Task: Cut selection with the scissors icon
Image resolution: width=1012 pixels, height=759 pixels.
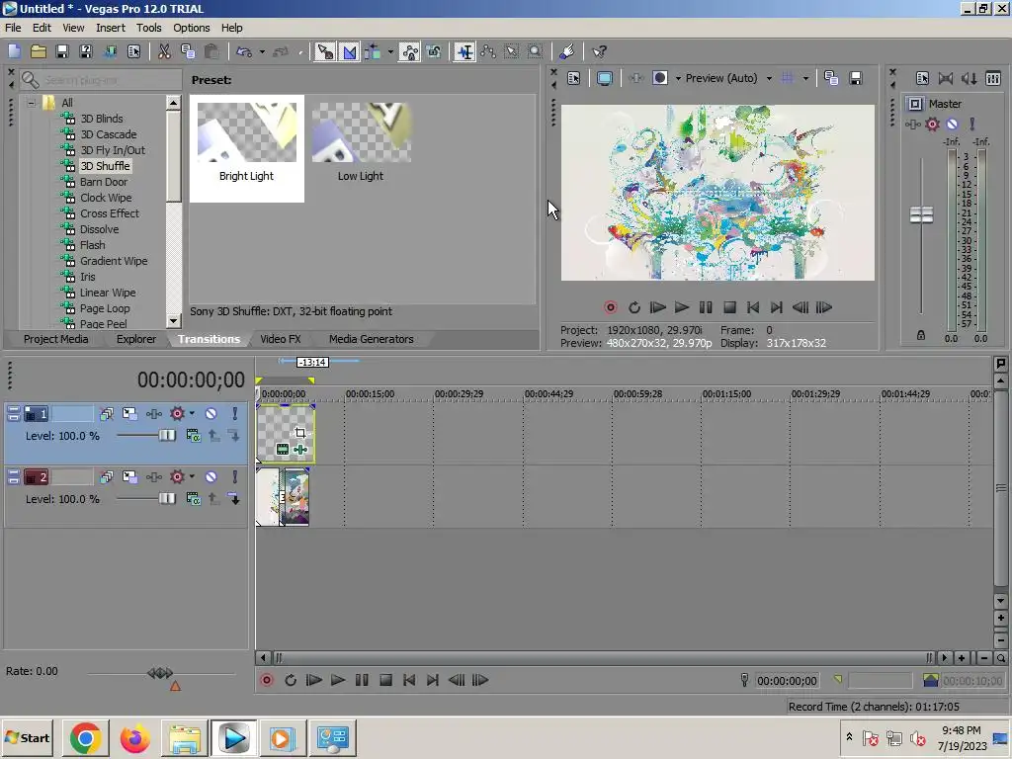Action: 164,51
